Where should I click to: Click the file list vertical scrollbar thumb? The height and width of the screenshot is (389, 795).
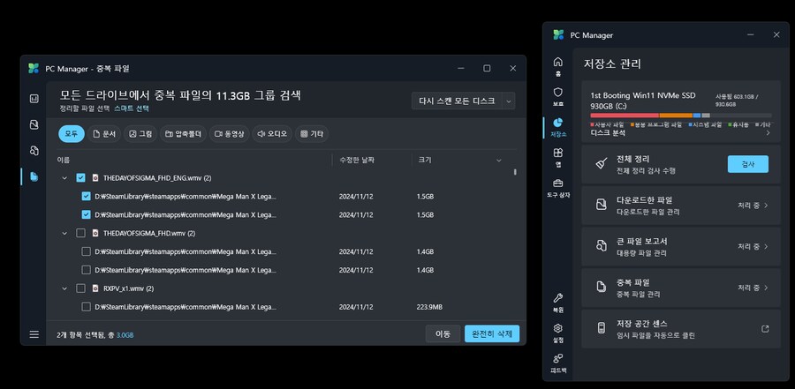(515, 172)
